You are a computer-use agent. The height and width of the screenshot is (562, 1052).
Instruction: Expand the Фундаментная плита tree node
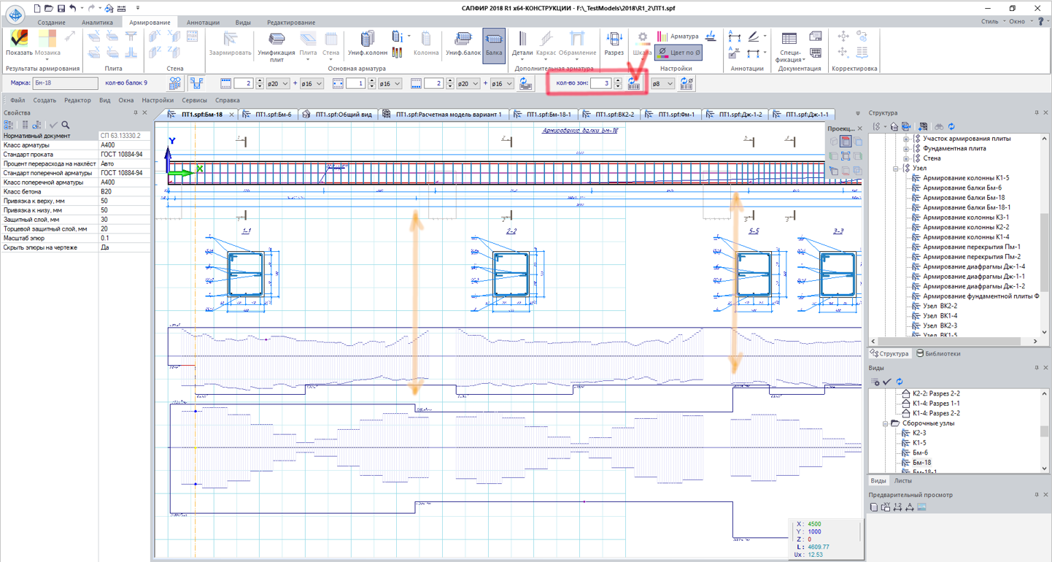(906, 149)
